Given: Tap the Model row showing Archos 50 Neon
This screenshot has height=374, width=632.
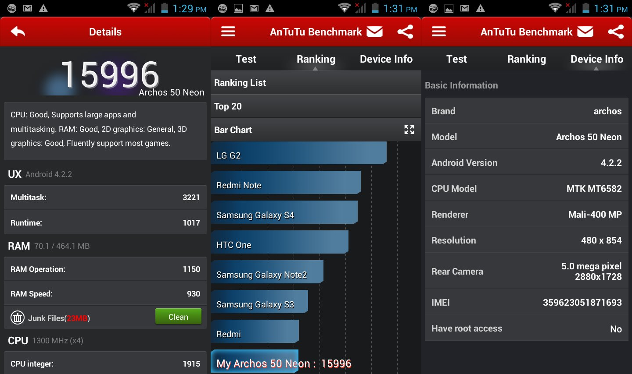Looking at the screenshot, I should click(x=527, y=137).
